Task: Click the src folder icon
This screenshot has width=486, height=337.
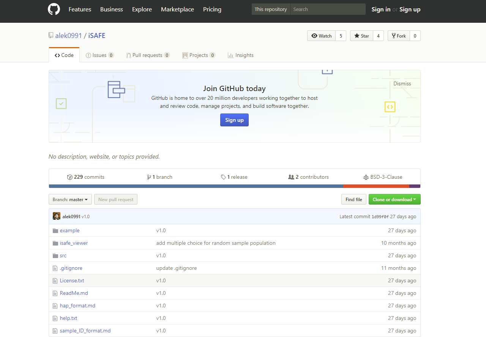Action: pos(55,255)
